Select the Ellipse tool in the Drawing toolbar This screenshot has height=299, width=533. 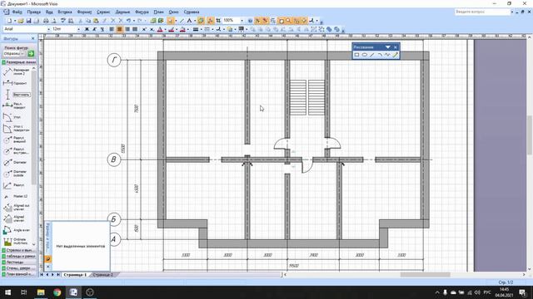tap(365, 55)
